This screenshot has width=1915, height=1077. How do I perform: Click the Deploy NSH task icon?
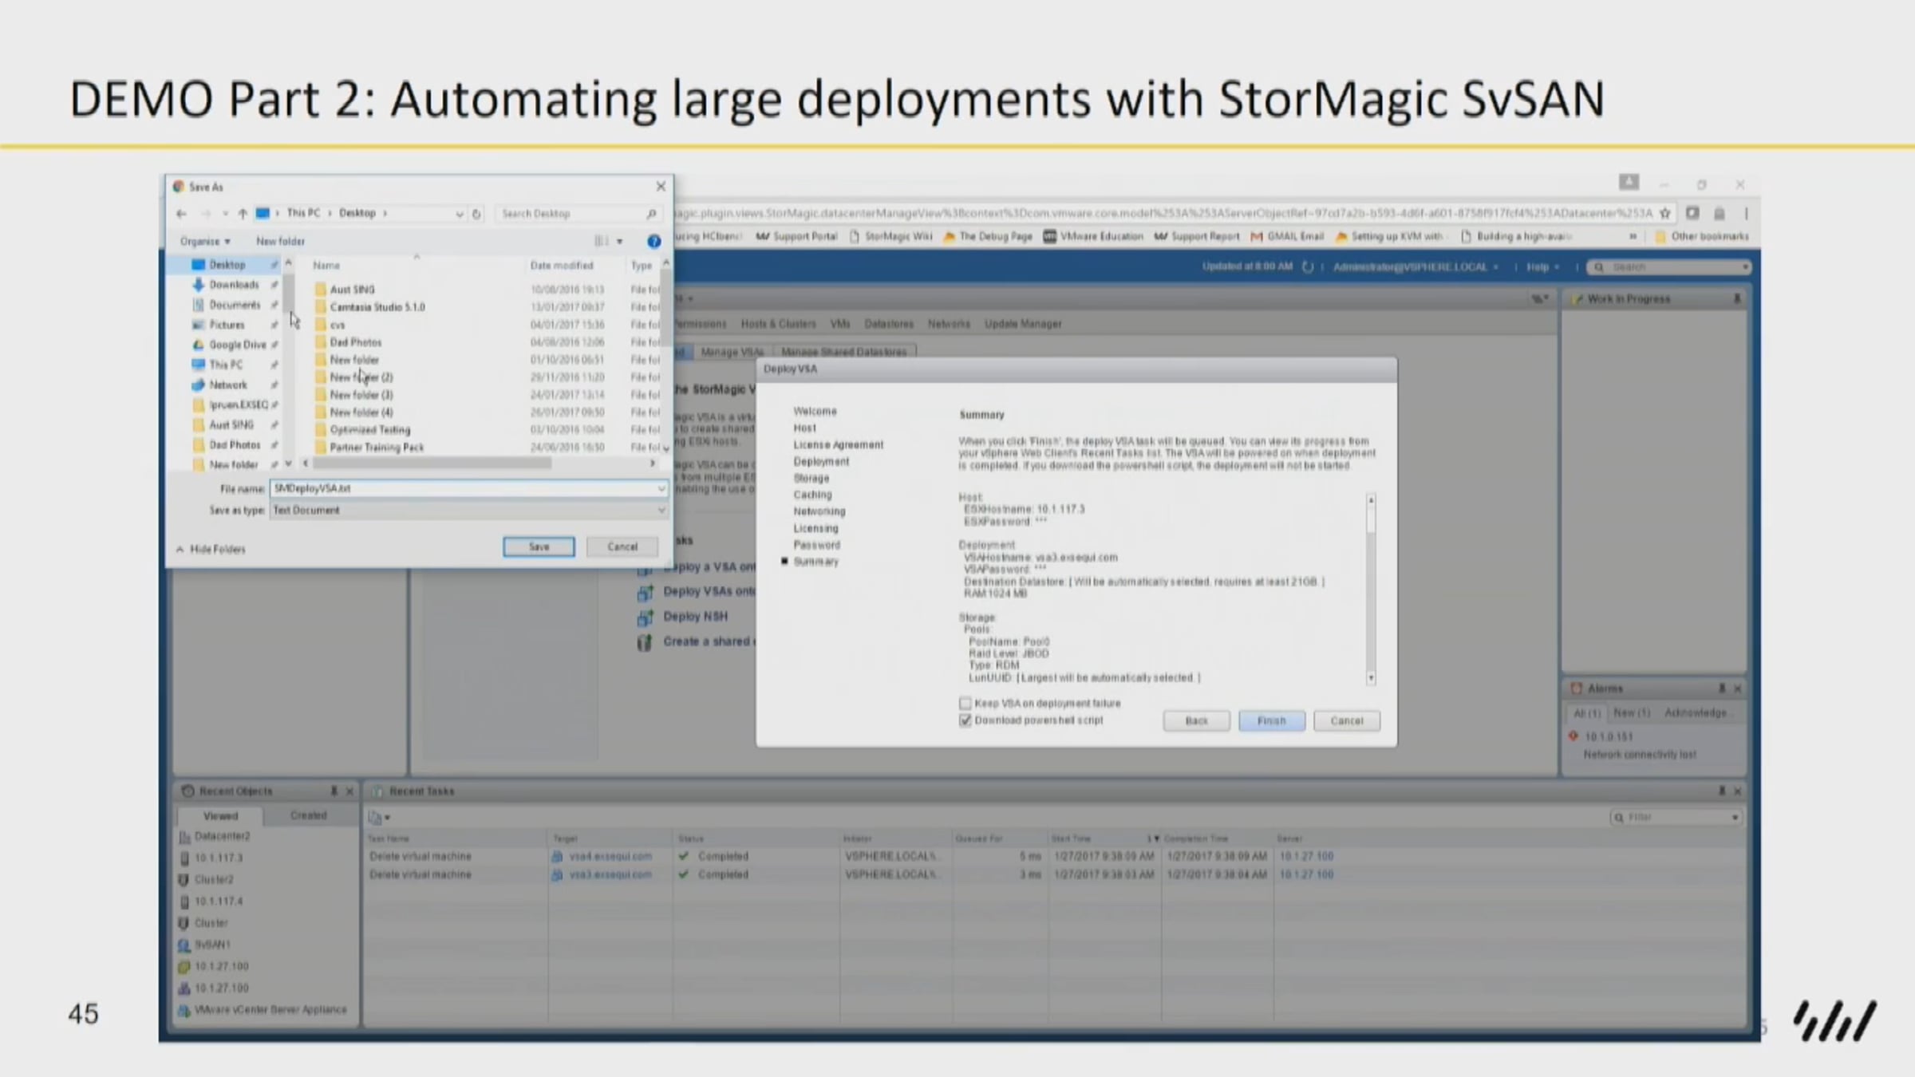645,617
